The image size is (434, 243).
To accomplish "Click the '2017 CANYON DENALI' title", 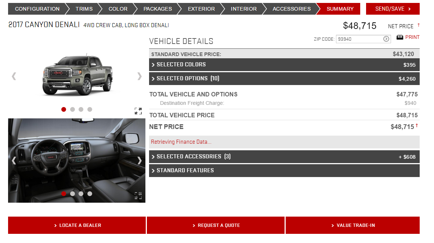I will (44, 25).
